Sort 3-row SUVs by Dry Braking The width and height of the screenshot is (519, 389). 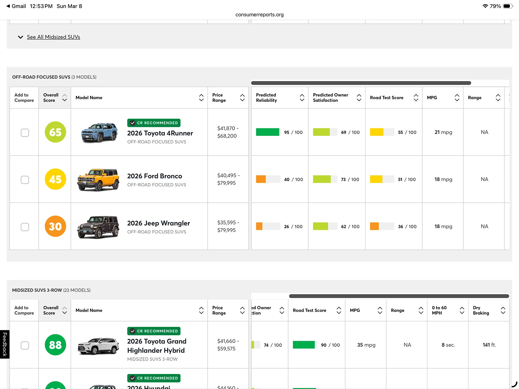click(x=503, y=310)
